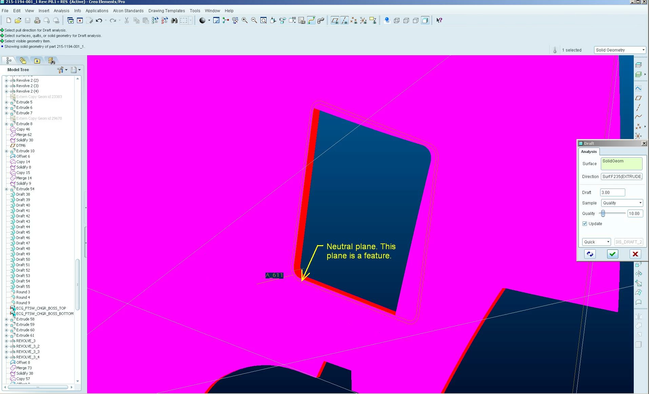This screenshot has height=394, width=649.
Task: Click the Draft angle input field
Action: coord(612,192)
